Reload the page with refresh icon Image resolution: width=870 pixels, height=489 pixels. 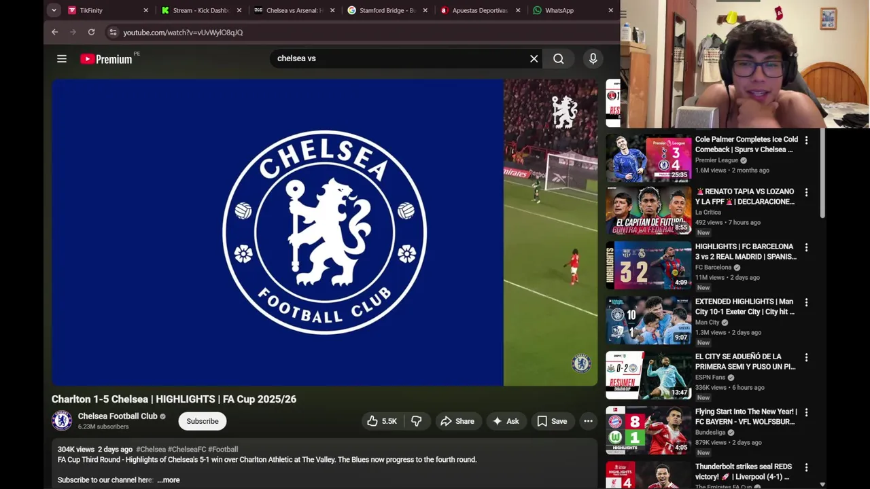(91, 32)
